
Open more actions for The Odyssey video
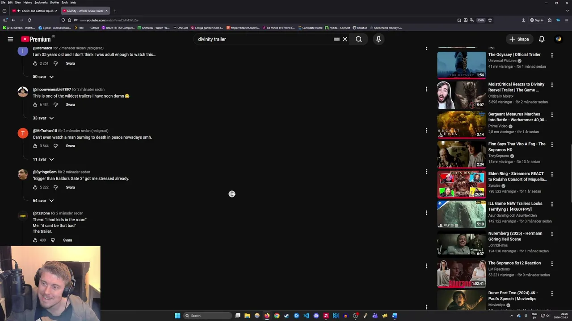click(x=552, y=55)
